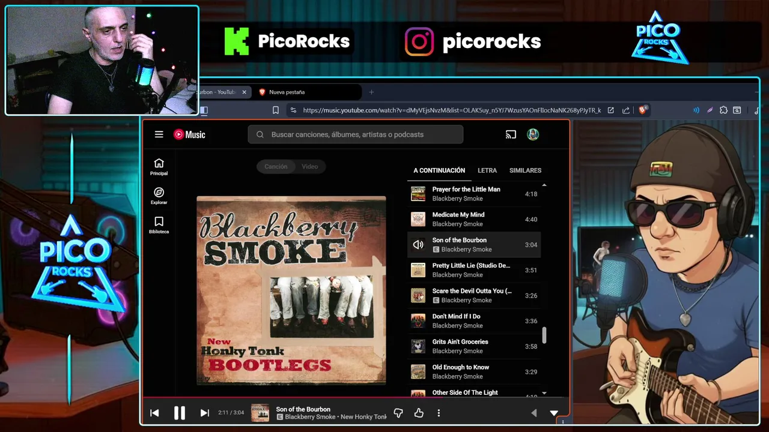
Task: Focus the Buscar canciones search field
Action: (355, 134)
